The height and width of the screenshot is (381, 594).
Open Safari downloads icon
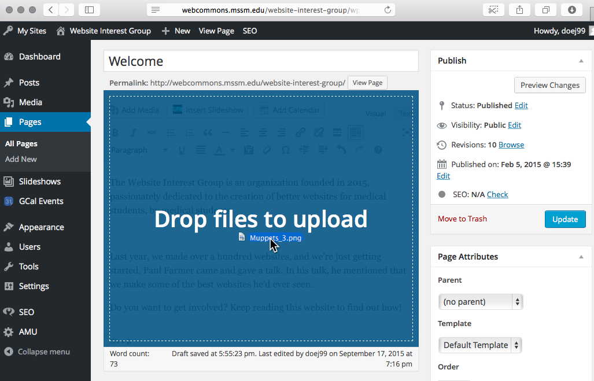571,10
